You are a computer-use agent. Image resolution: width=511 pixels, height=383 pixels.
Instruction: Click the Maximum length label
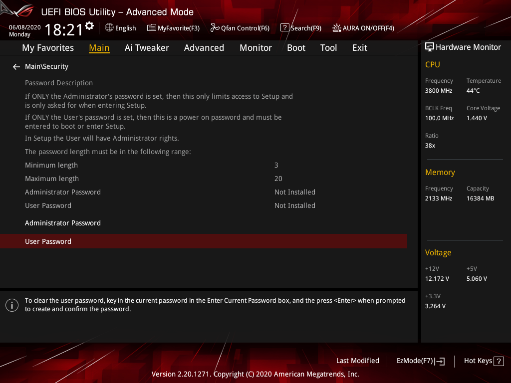(52, 179)
